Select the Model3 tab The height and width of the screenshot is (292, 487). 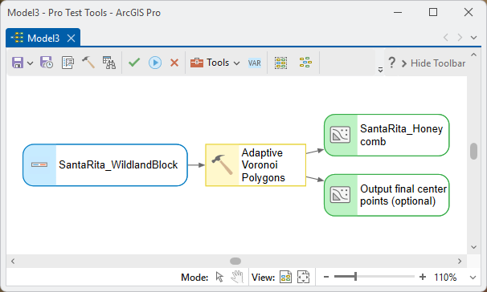click(43, 39)
